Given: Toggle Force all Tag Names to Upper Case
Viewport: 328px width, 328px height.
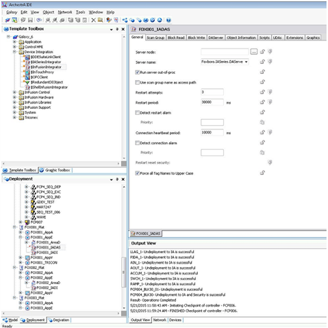Looking at the screenshot, I should (138, 173).
